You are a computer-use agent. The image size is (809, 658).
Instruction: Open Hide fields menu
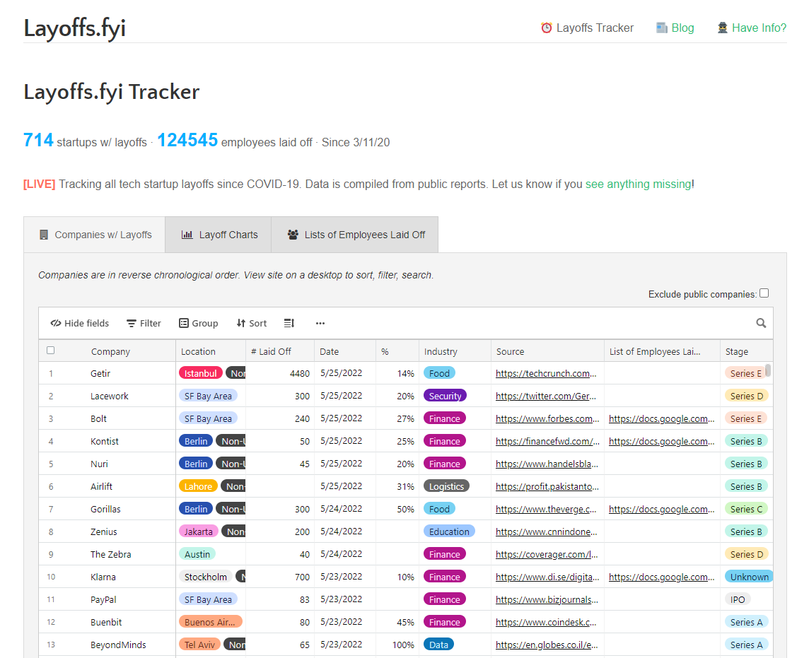coord(79,323)
